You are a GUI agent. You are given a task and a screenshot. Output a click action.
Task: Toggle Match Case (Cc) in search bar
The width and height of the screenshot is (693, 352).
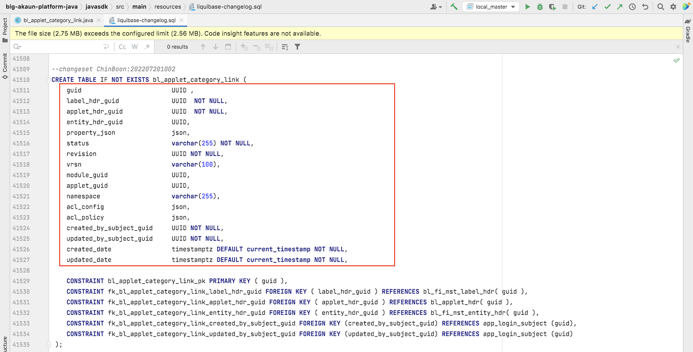tap(122, 47)
